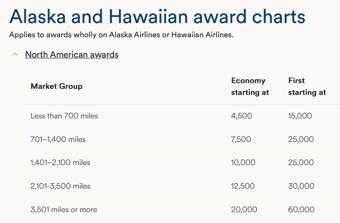The height and width of the screenshot is (223, 340).
Task: Click the 30,000 First award value
Action: coord(301,186)
